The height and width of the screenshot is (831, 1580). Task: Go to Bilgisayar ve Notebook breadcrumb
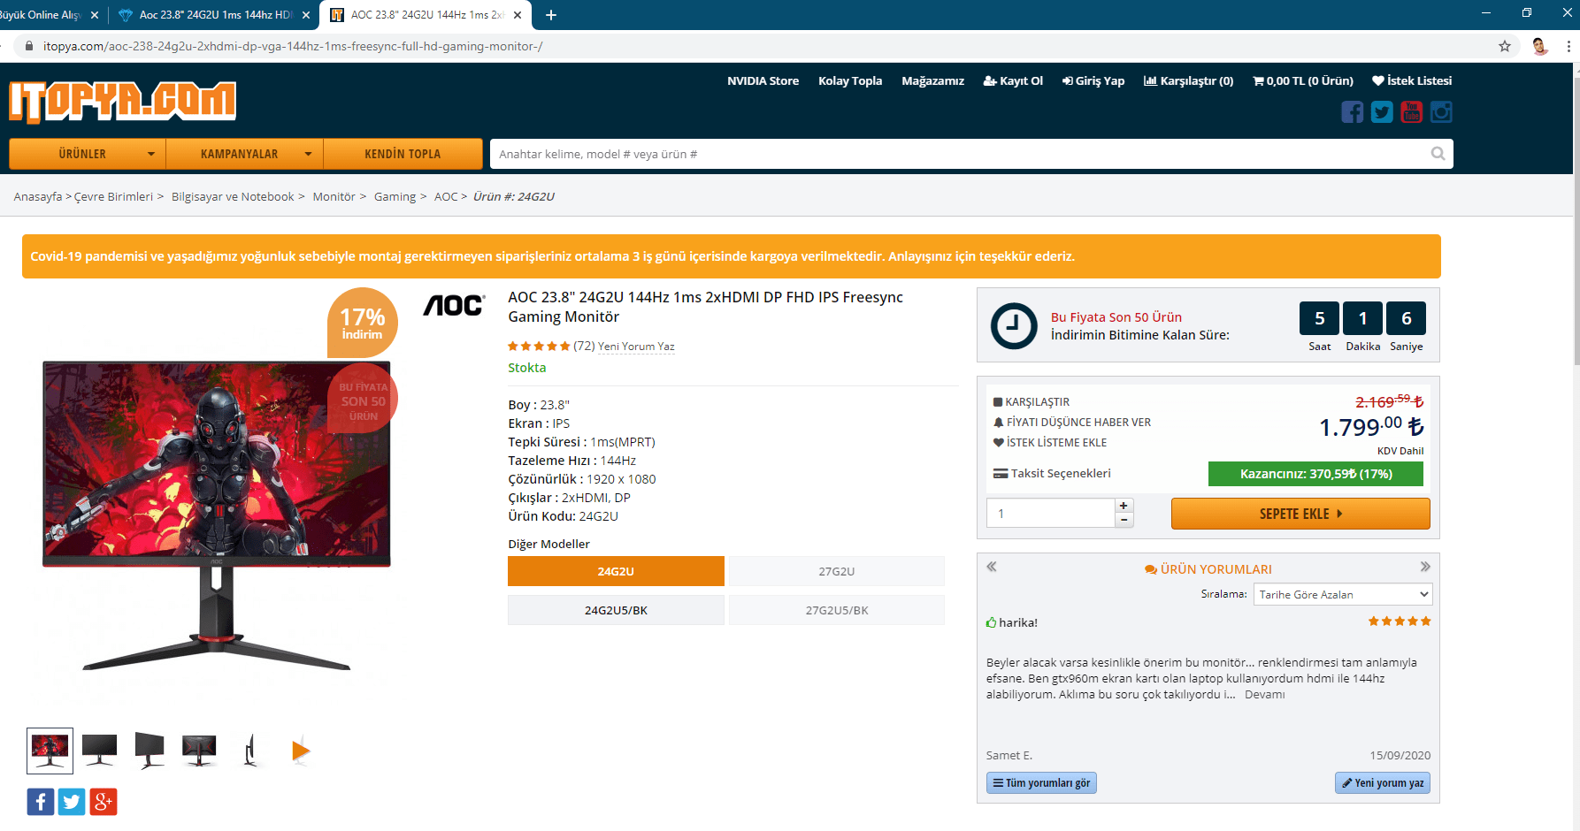pos(233,196)
